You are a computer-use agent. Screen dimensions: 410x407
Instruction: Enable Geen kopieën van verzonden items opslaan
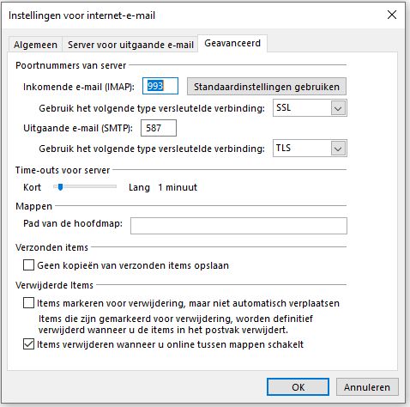pyautogui.click(x=28, y=265)
